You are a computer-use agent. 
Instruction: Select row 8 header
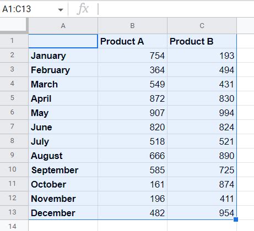pos(14,141)
